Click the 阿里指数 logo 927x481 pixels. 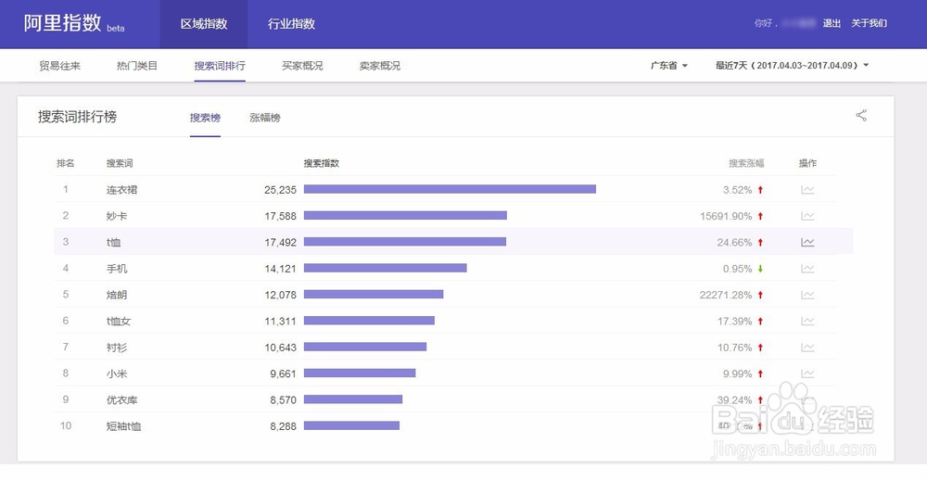[74, 24]
